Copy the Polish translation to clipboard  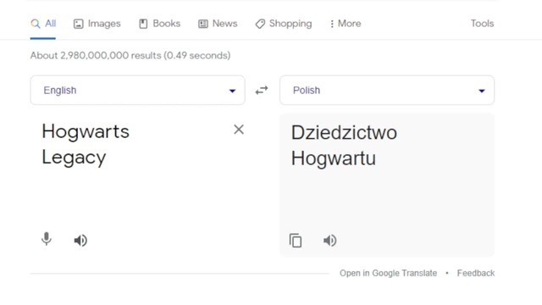click(x=296, y=241)
